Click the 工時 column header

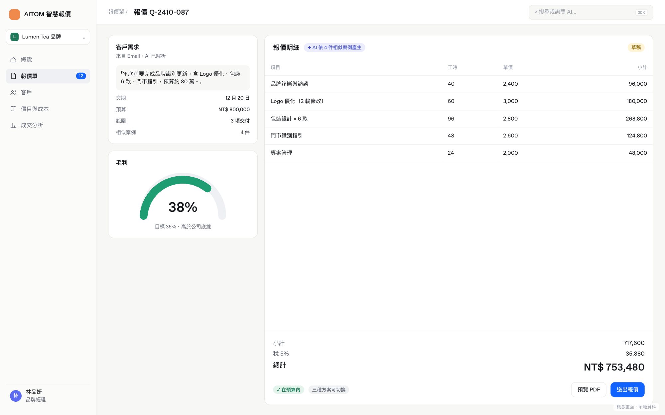tap(452, 67)
